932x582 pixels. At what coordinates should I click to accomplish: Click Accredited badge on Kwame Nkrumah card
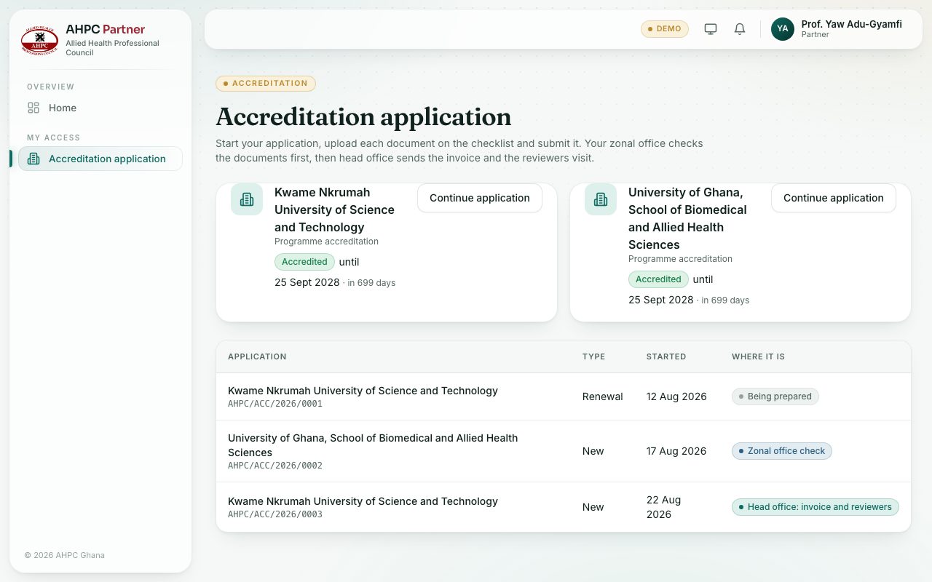[x=304, y=262]
